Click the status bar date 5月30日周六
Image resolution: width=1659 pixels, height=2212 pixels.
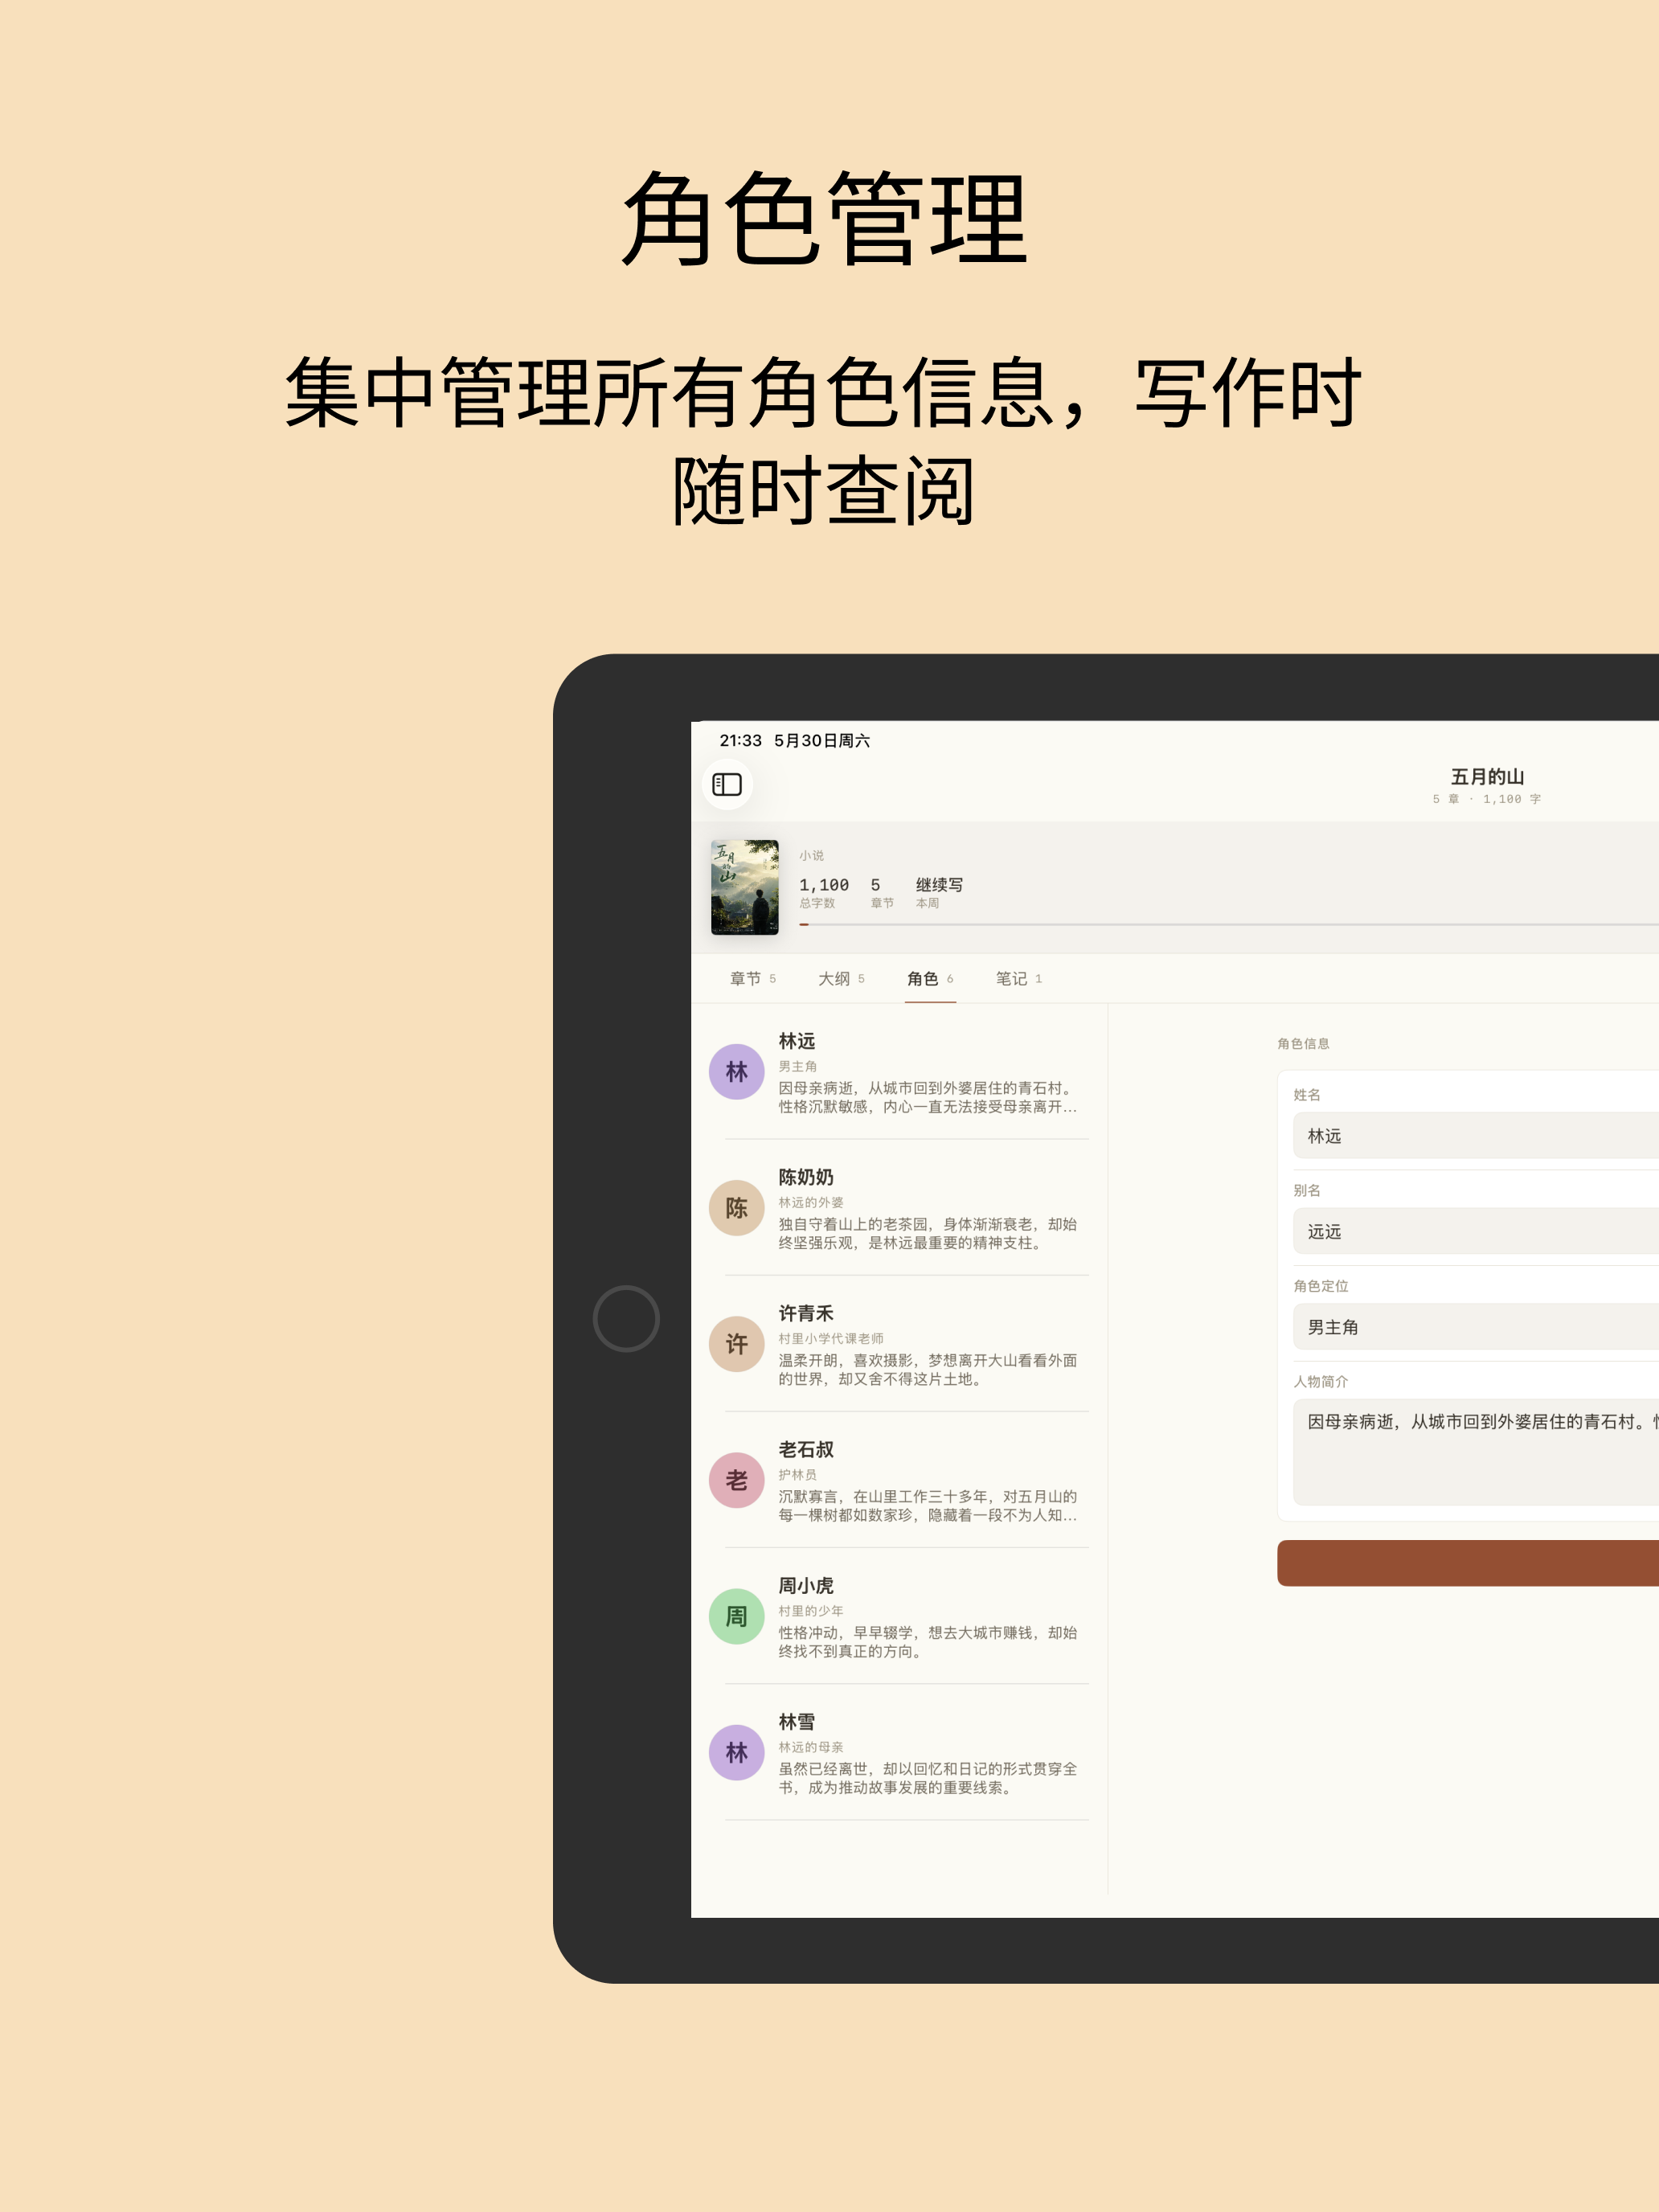click(x=822, y=741)
